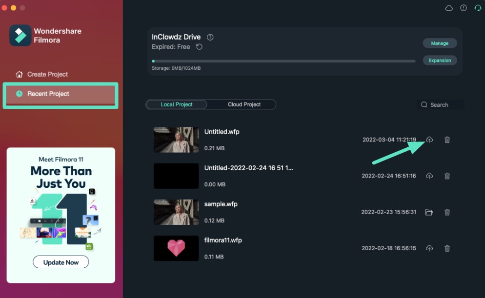Click the 0.21 MB size label
This screenshot has width=485, height=298.
pyautogui.click(x=214, y=148)
